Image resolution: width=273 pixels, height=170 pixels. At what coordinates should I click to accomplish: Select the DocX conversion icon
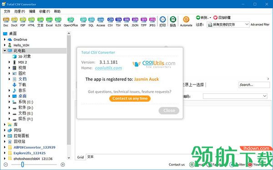[x=14, y=20]
